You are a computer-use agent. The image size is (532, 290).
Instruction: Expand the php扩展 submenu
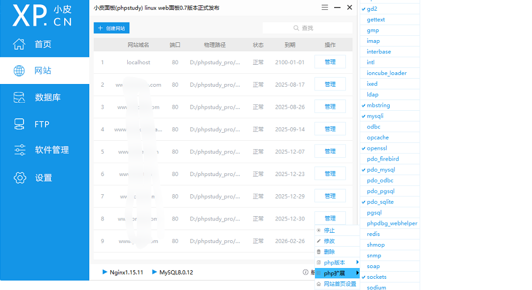click(337, 273)
